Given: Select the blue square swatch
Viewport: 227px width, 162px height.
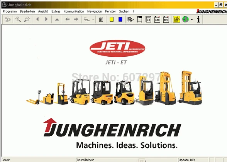Looking at the screenshot, I should tap(120, 19).
